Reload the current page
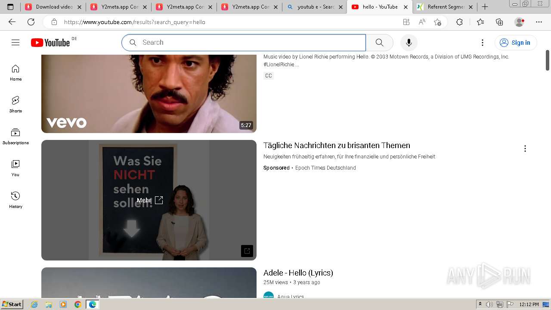Screen dimensions: 551x310 point(31,22)
